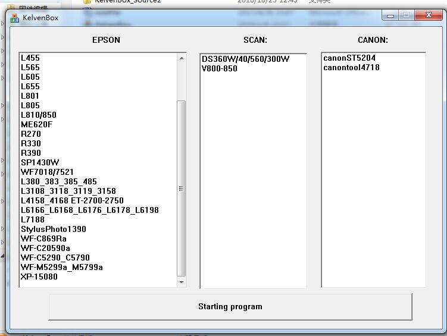Select L455 in the EPSON list

30,58
